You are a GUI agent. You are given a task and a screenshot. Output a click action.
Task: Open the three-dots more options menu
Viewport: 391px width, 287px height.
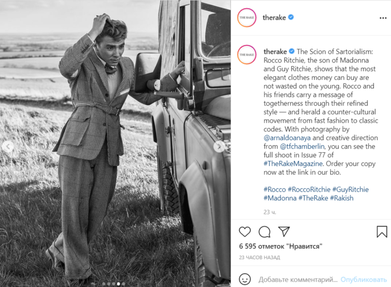click(x=383, y=18)
